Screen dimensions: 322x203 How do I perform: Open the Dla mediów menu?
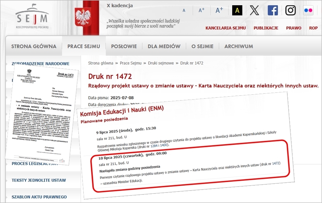click(x=164, y=46)
